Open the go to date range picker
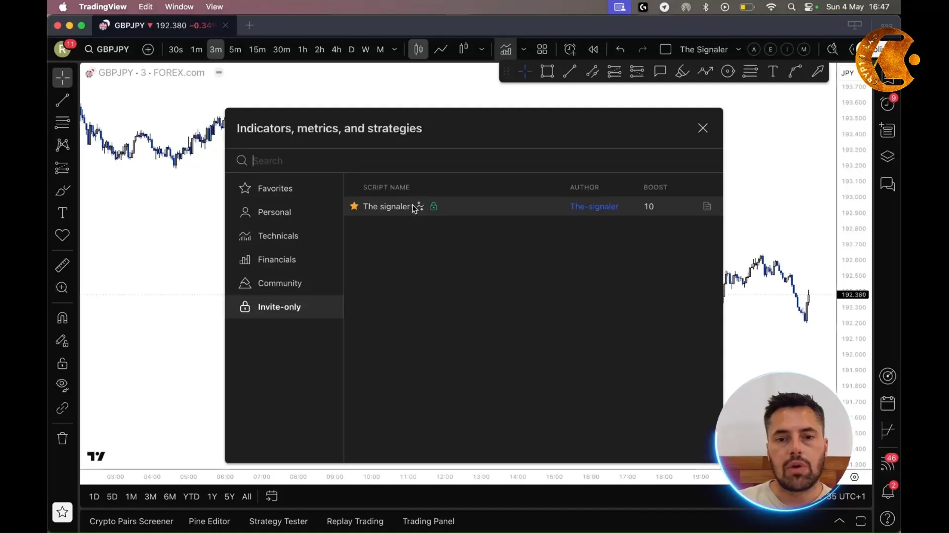 tap(272, 496)
